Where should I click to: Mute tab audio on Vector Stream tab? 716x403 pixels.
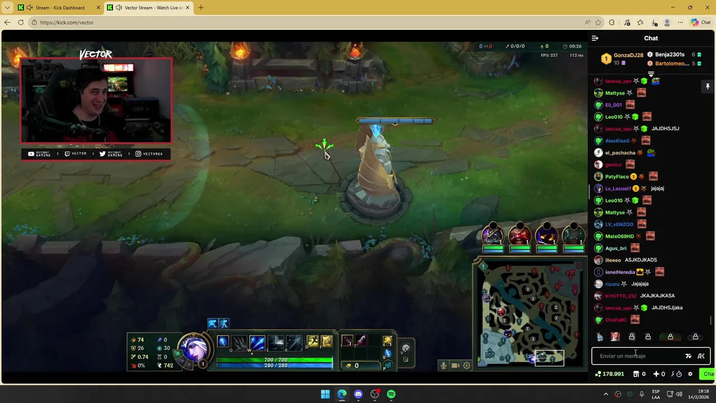pos(119,8)
